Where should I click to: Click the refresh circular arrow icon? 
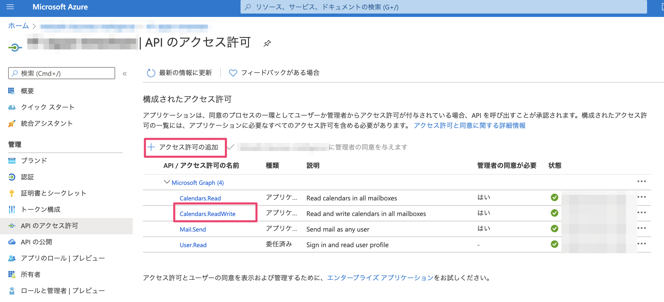[151, 73]
